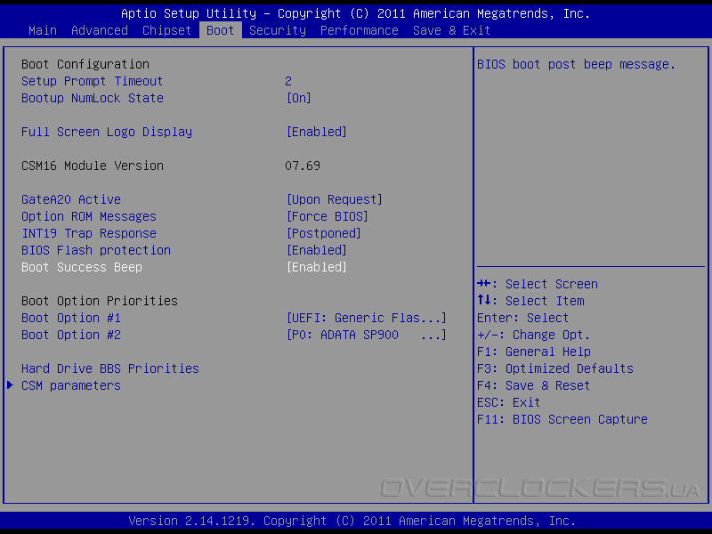
Task: Switch to the Advanced tab
Action: (100, 30)
